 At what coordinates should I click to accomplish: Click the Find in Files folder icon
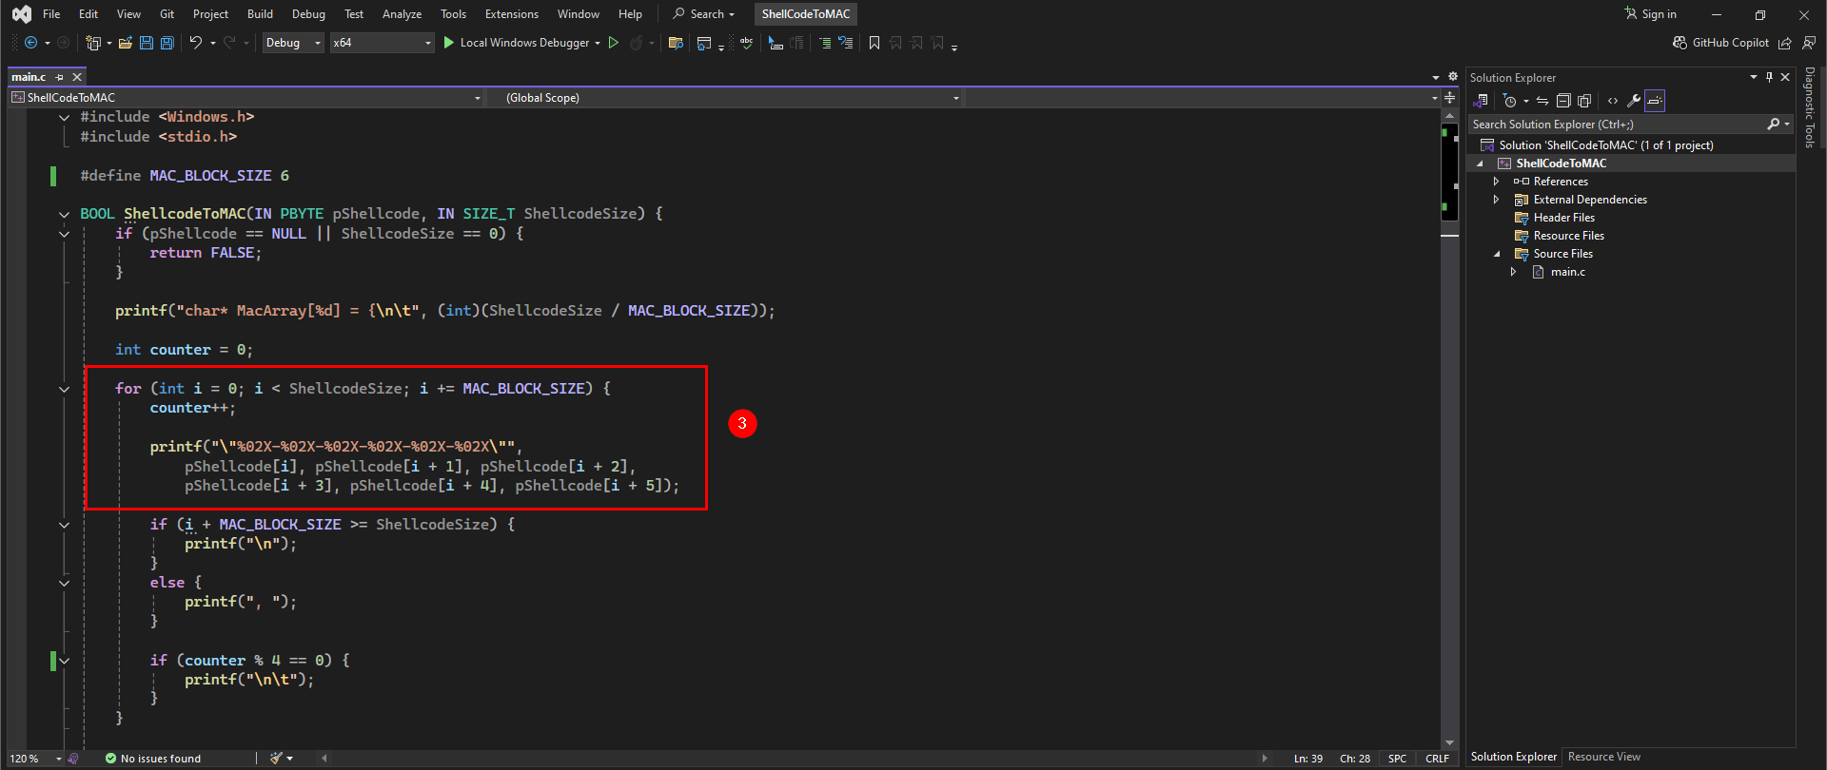(676, 43)
